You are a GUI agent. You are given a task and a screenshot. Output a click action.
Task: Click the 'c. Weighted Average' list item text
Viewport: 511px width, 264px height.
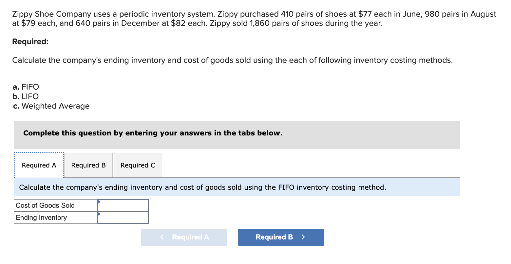(x=51, y=106)
